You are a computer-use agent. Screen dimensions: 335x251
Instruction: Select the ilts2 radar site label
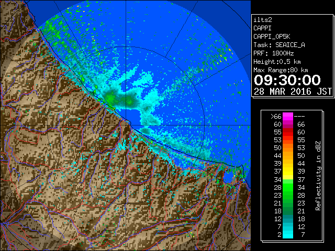tap(263, 20)
